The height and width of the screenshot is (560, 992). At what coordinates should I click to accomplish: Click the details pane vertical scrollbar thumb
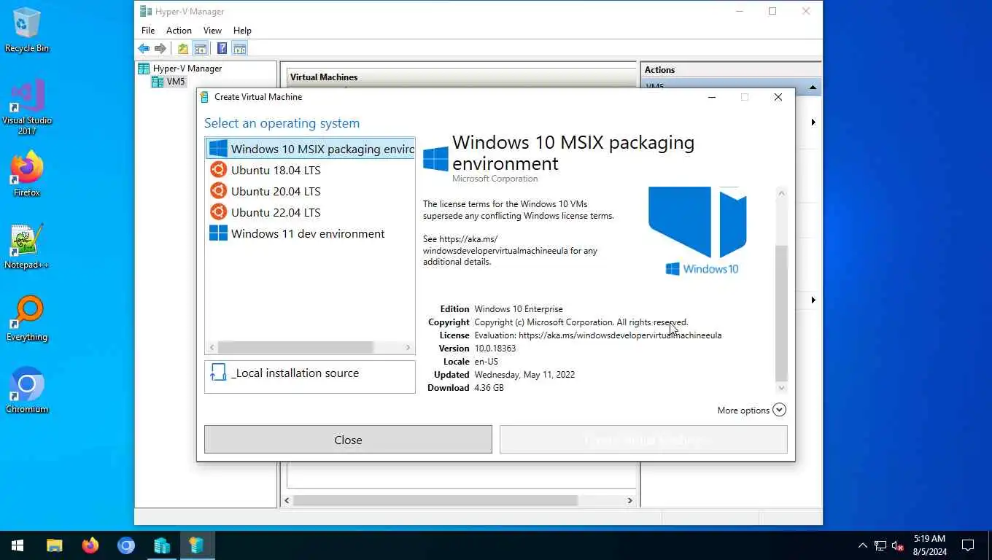pos(781,314)
